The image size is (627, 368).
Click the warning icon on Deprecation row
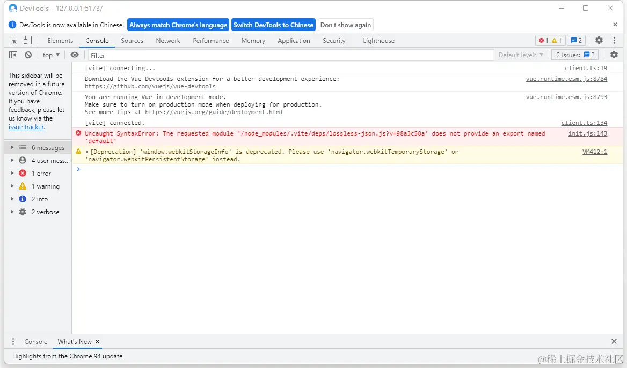[x=78, y=152]
